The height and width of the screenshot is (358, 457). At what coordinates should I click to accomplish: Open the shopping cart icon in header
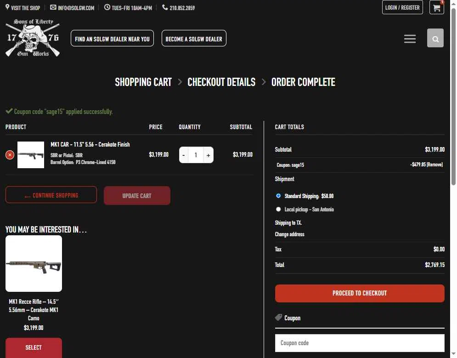[436, 7]
